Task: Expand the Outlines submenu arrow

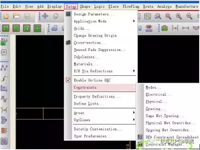Action: 134,120
